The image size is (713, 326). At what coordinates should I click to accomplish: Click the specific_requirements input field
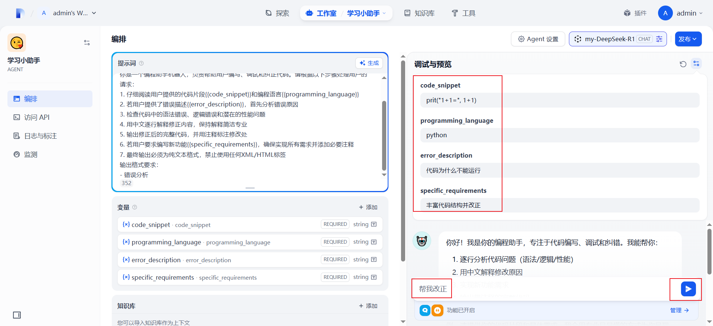point(560,205)
